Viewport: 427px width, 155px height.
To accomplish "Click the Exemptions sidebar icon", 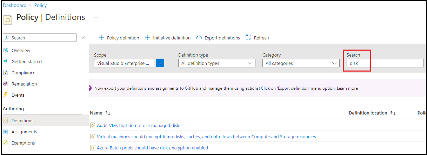I will 5,143.
